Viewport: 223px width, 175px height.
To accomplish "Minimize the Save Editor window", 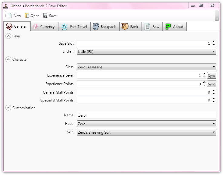I will pyautogui.click(x=193, y=5).
